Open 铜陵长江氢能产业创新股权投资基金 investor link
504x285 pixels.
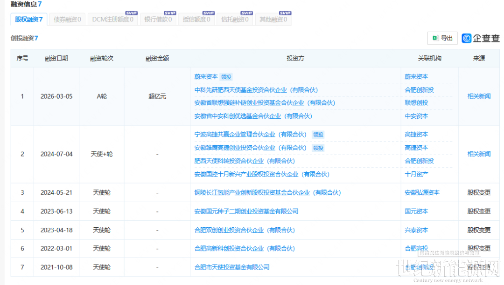267,192
